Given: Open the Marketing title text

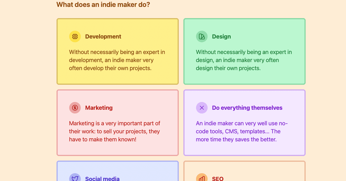Looking at the screenshot, I should [x=99, y=108].
